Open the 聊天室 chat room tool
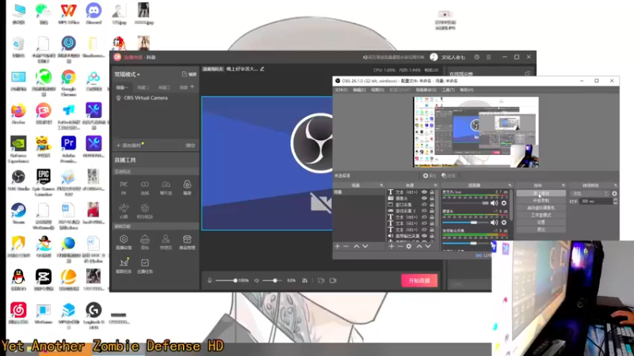 point(166,187)
